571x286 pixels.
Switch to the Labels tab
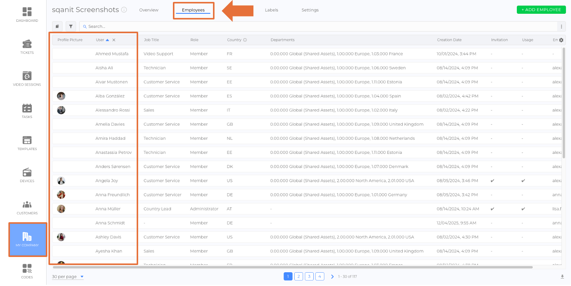(271, 10)
